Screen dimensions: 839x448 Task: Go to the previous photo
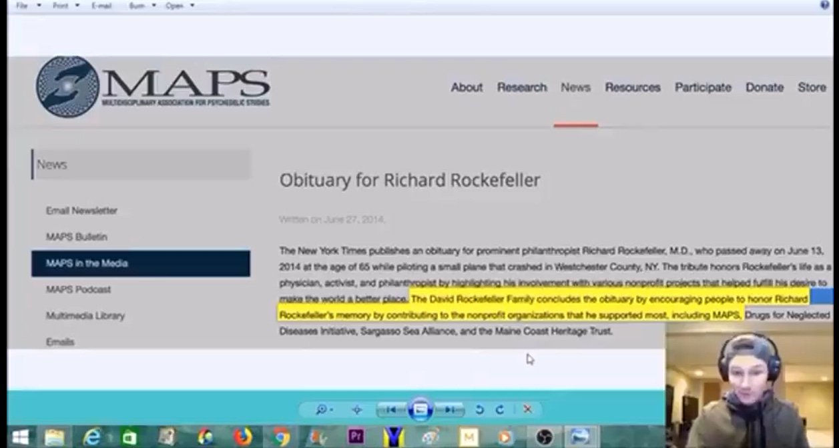[391, 409]
